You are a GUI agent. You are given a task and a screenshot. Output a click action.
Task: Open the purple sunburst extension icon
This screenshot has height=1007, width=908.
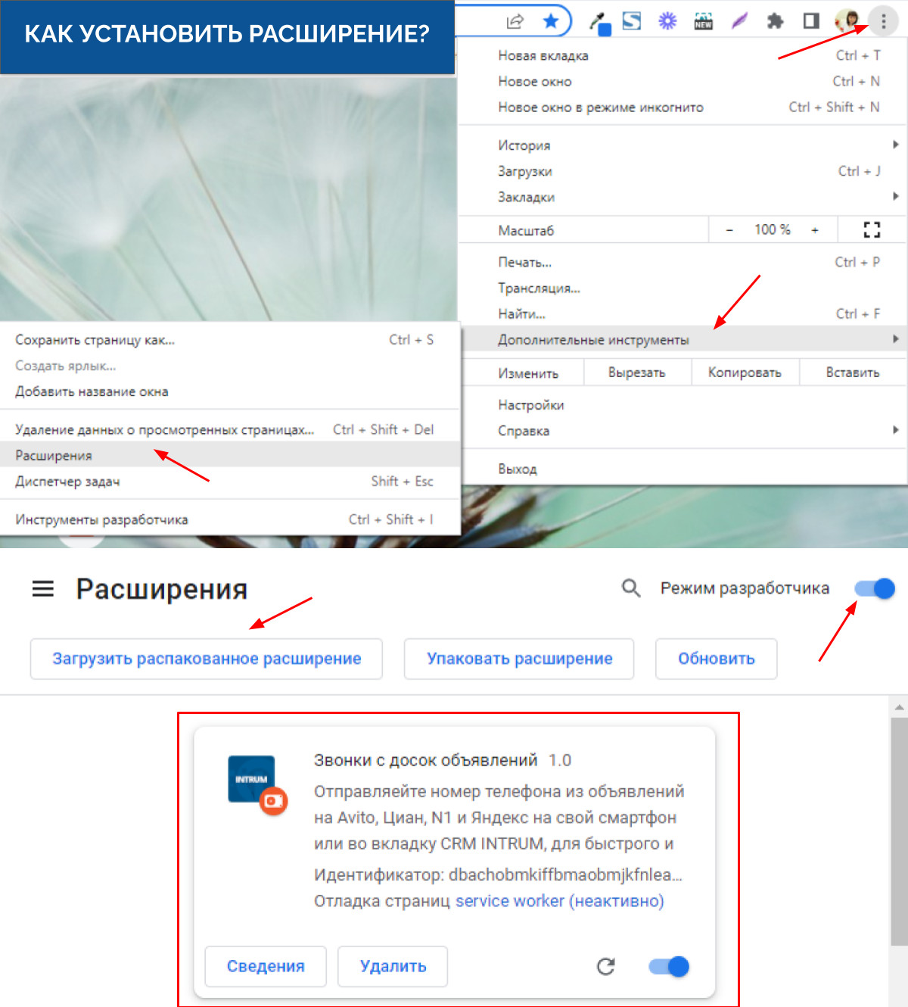(667, 21)
